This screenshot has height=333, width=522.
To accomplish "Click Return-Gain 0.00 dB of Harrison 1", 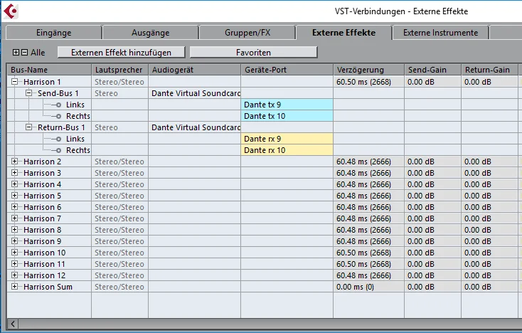I will click(x=489, y=82).
